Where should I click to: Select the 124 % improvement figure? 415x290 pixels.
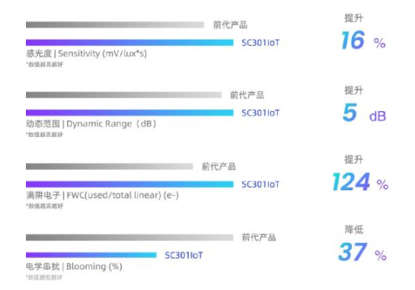pos(360,182)
